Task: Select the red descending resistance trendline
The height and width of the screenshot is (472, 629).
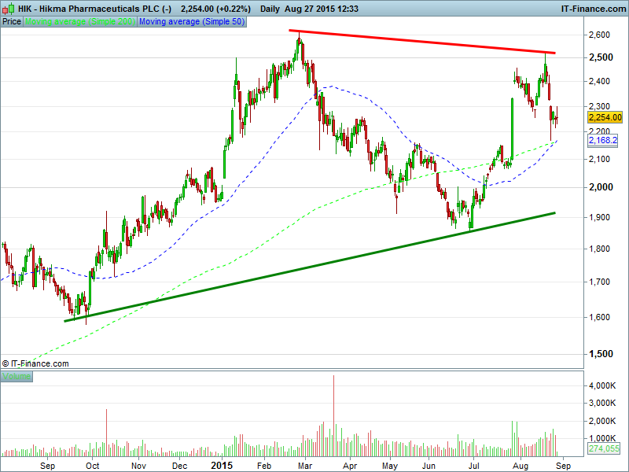Action: [425, 42]
